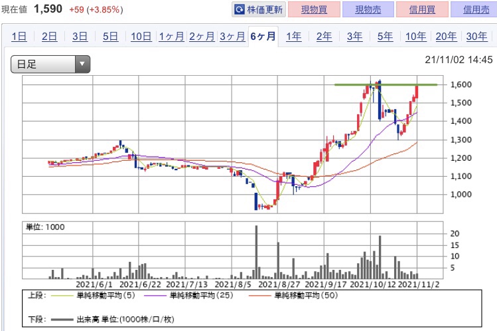Switch to the 10日 period tab
This screenshot has width=497, height=331.
(x=141, y=37)
